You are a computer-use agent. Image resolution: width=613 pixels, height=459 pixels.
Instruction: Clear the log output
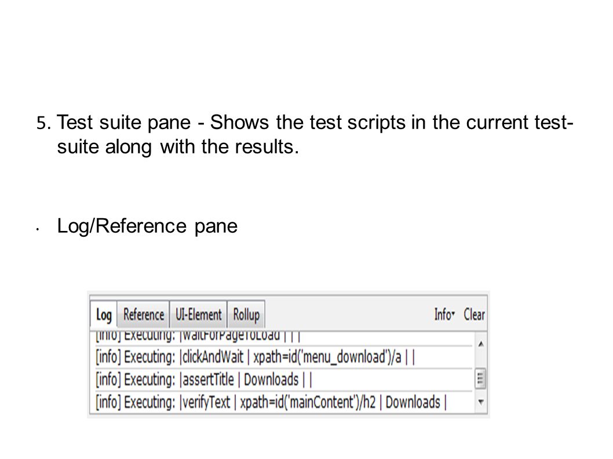point(474,314)
